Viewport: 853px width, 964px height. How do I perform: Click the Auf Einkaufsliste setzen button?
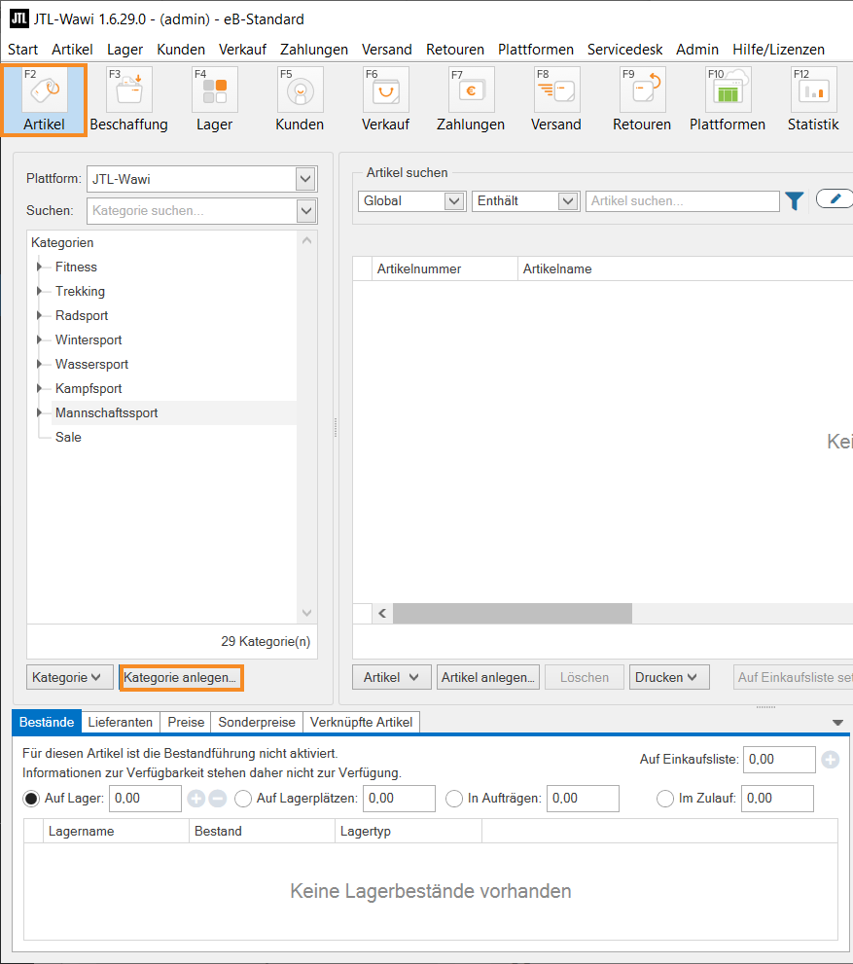coord(793,677)
